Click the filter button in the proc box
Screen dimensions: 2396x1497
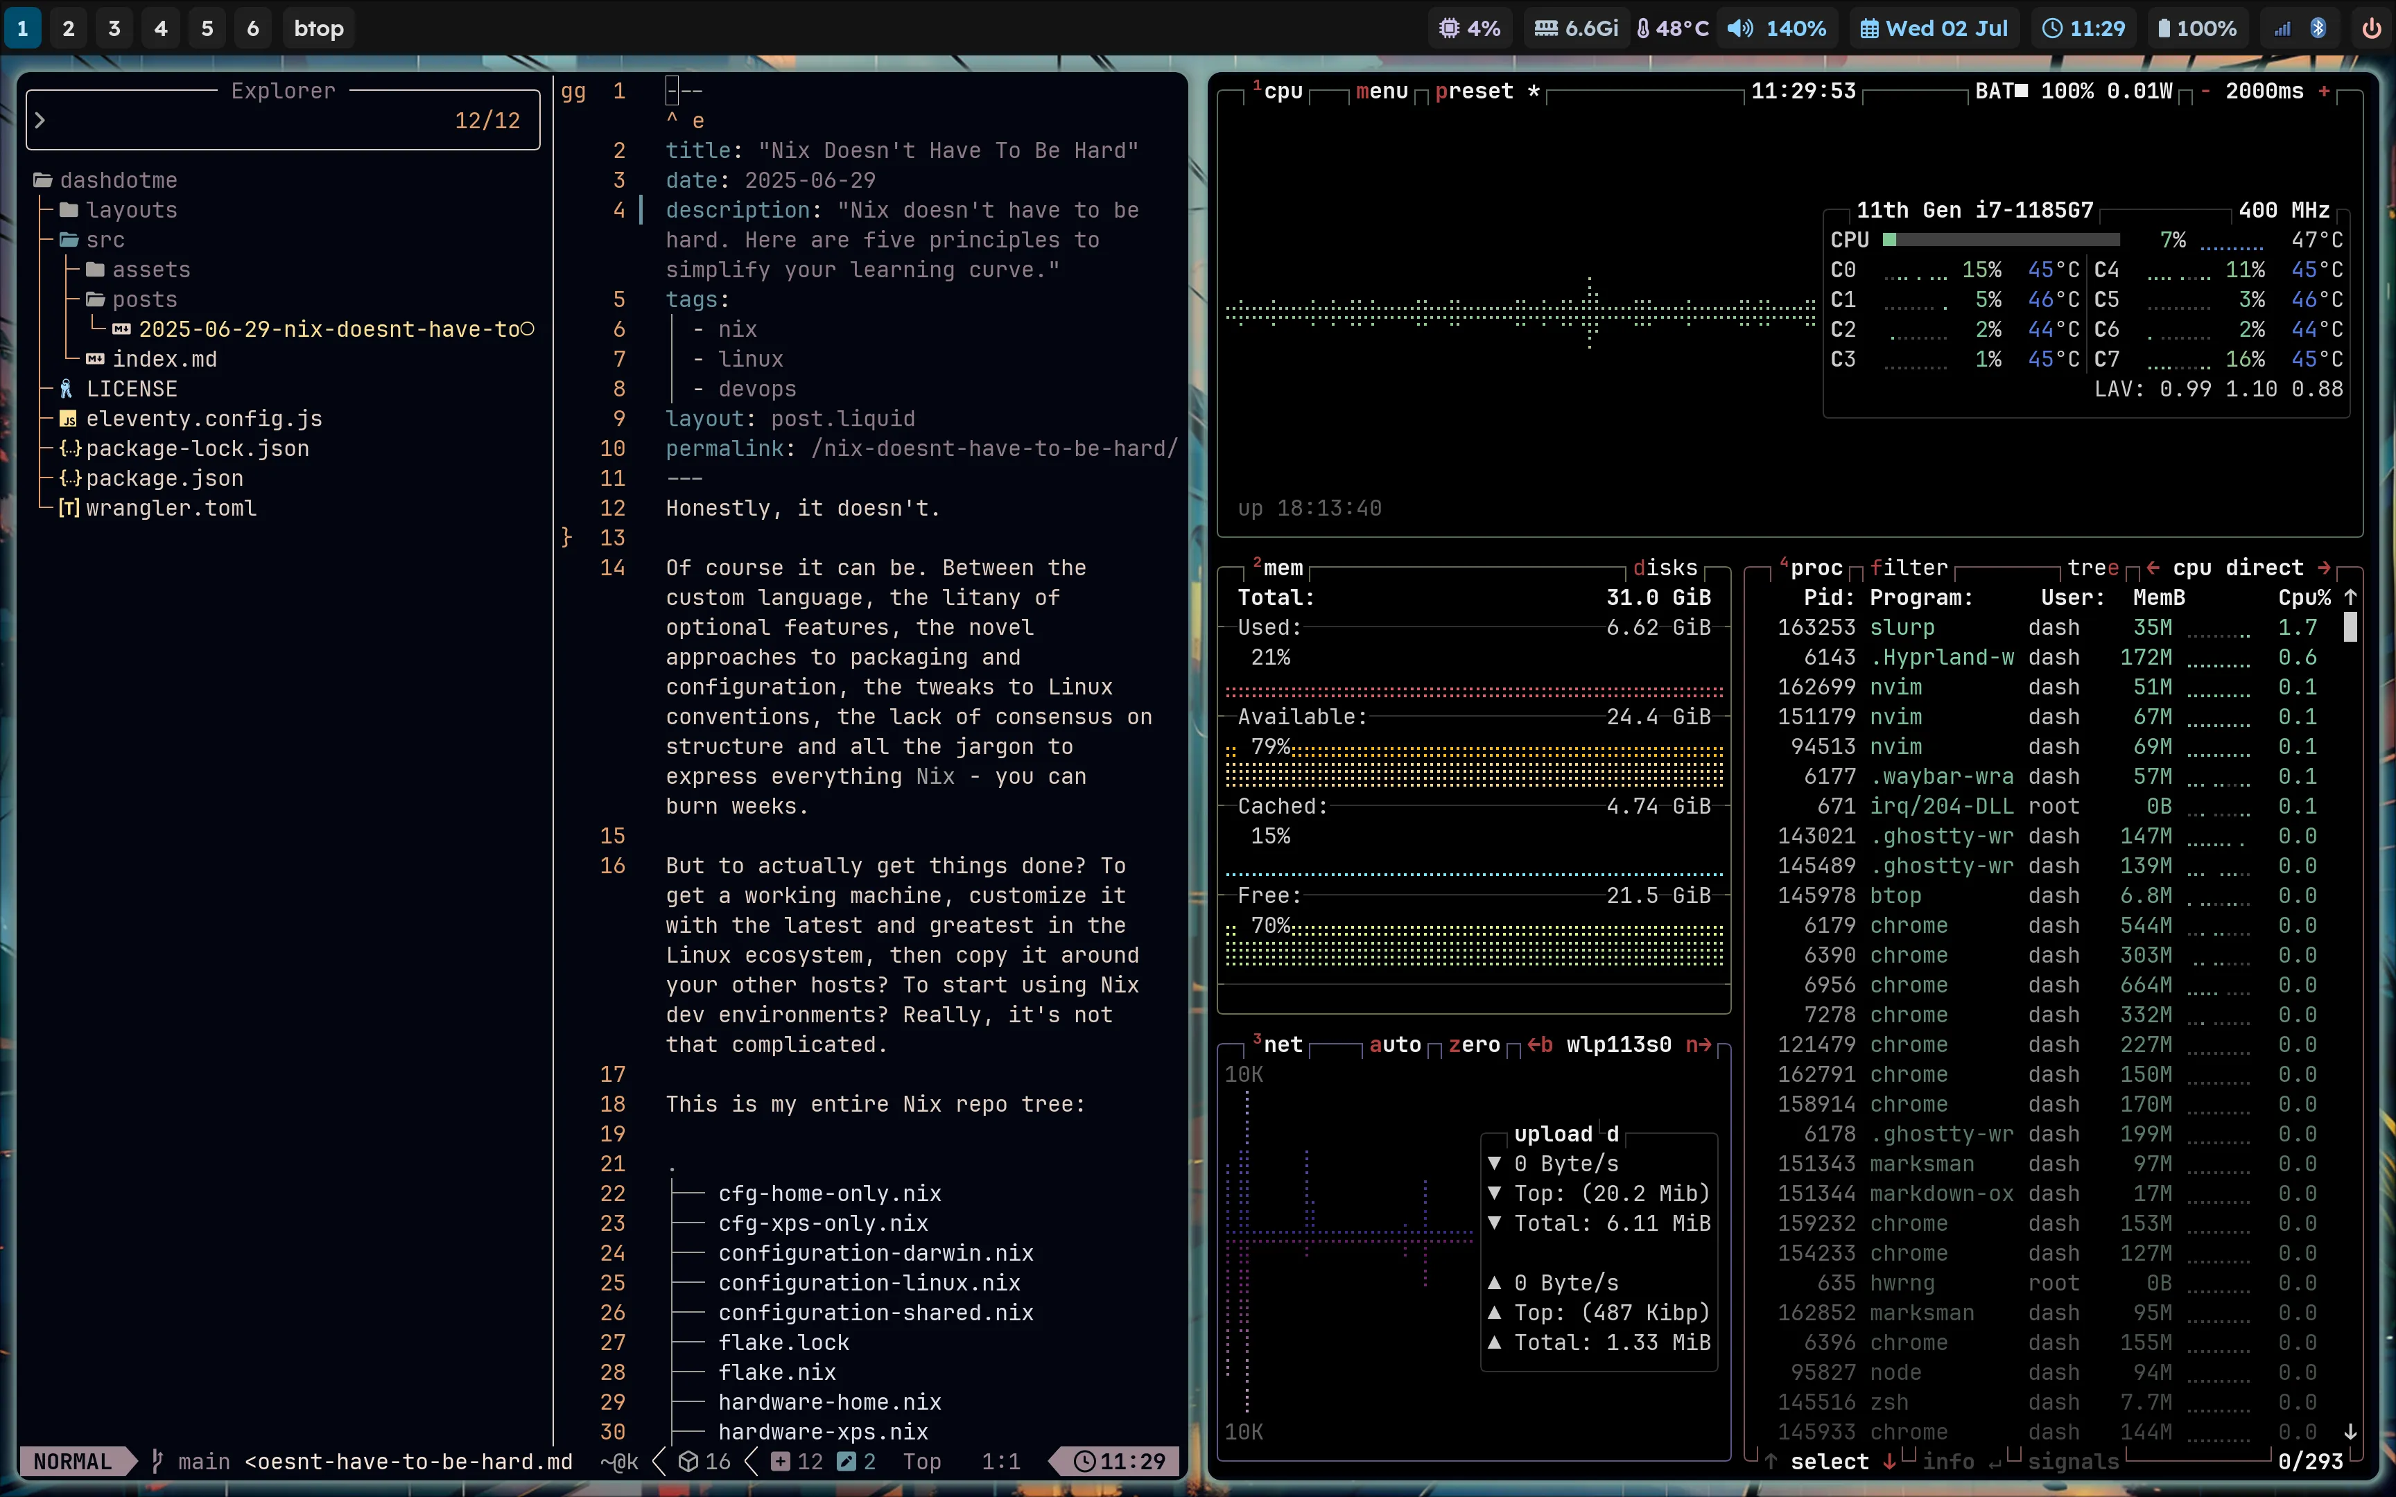[1909, 568]
